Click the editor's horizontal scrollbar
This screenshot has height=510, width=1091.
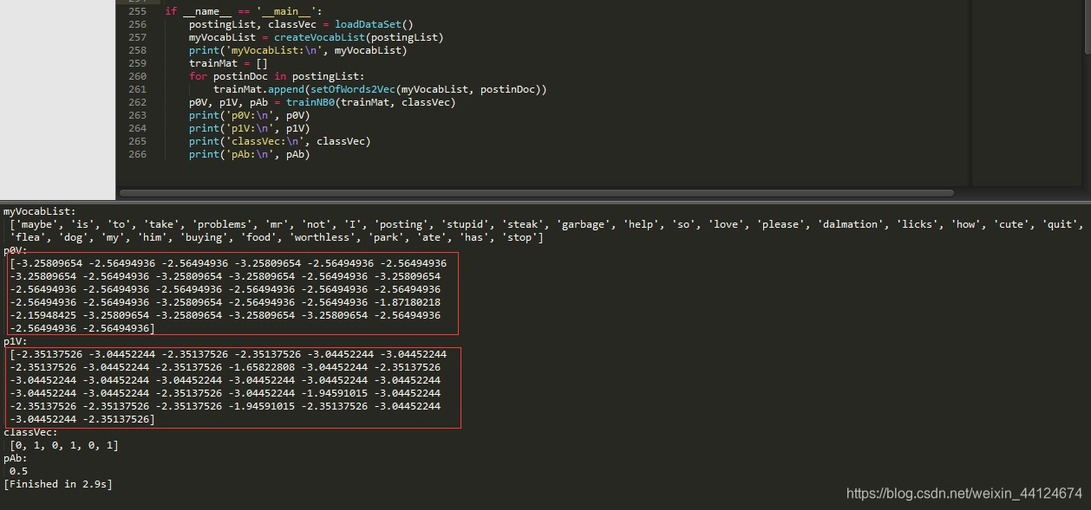pos(536,193)
